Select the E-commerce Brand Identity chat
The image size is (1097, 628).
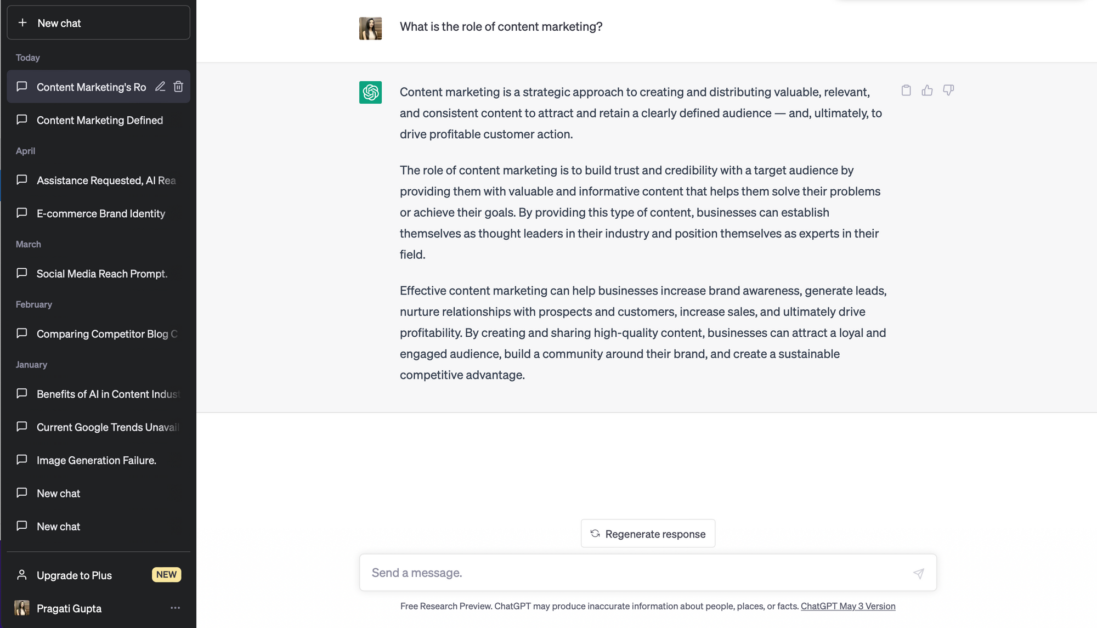coord(101,213)
